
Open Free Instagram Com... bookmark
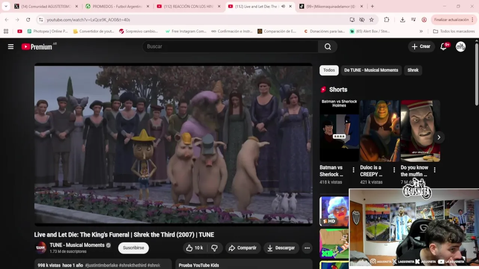click(186, 31)
